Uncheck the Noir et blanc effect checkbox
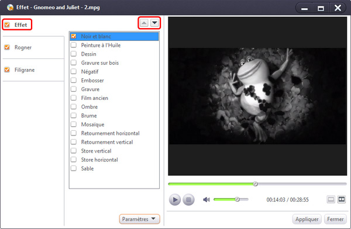 click(74, 36)
